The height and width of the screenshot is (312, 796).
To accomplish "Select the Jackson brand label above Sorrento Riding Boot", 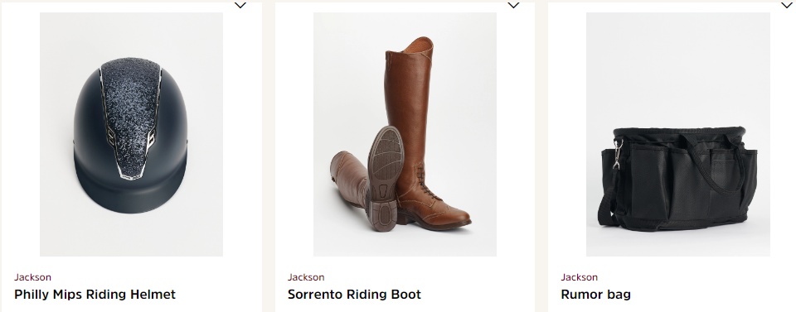I will 306,277.
